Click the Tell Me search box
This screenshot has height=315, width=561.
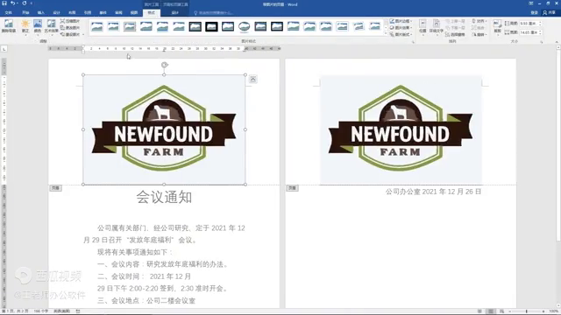[x=214, y=13]
